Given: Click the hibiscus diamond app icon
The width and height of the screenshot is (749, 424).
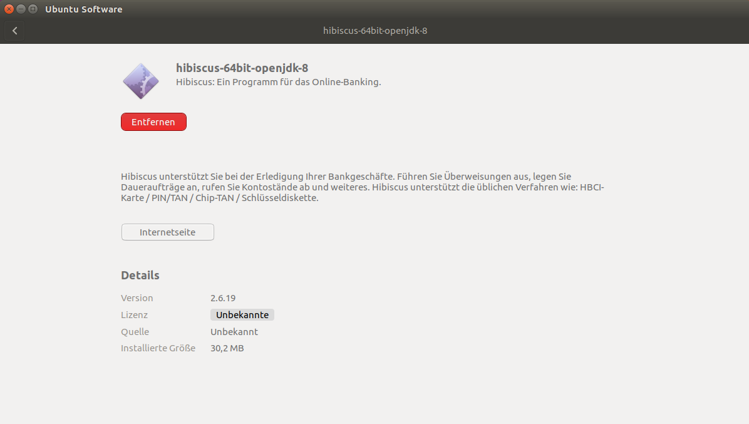Looking at the screenshot, I should point(141,81).
